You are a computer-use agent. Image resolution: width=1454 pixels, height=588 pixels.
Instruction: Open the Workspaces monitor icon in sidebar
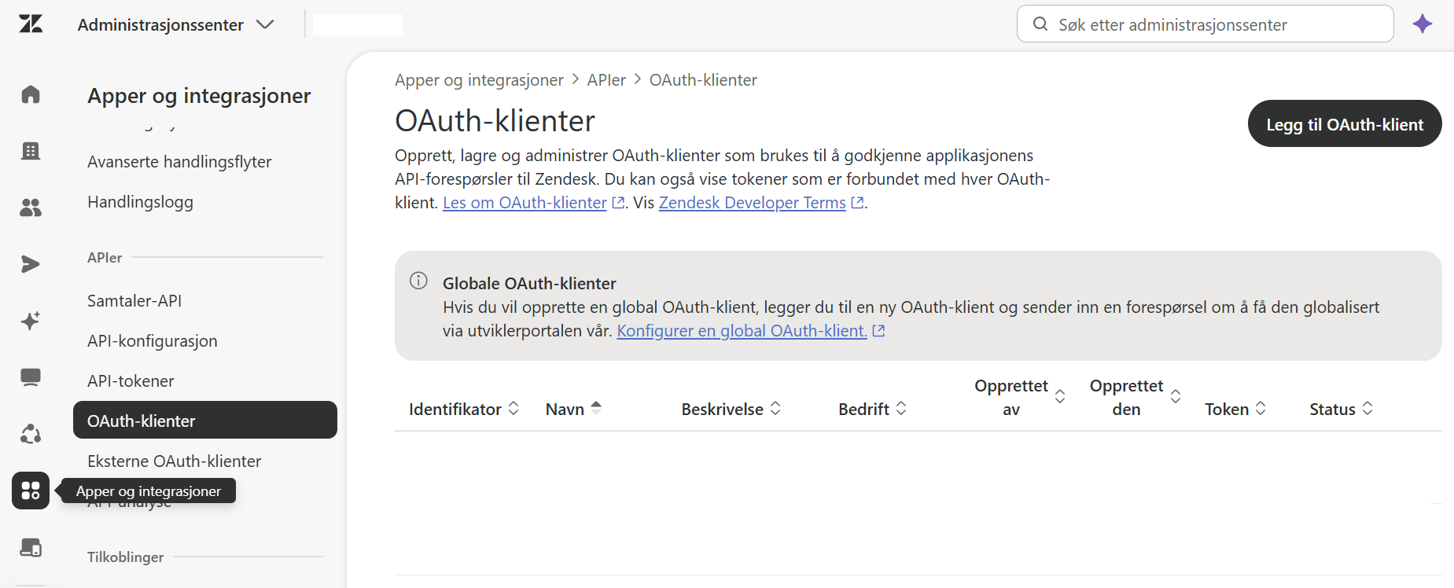tap(31, 377)
